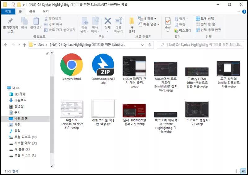The image size is (248, 175).
Task: Open Move to (이동 위치) menu
Action: (x=84, y=25)
